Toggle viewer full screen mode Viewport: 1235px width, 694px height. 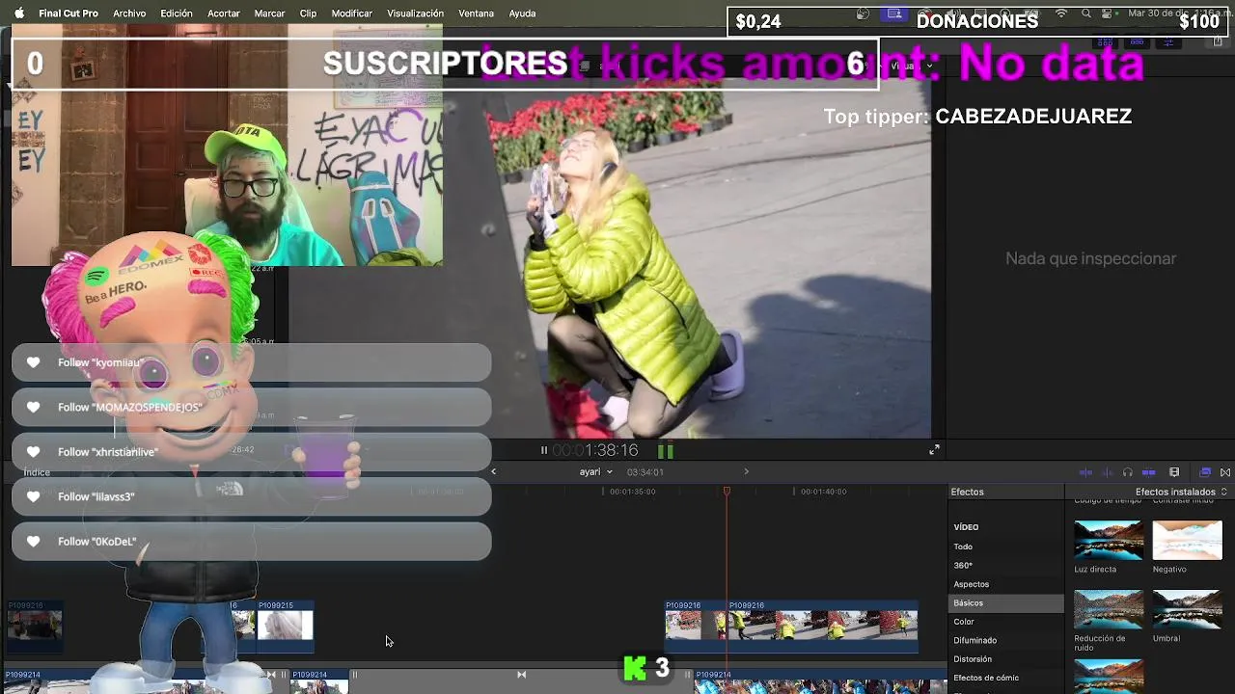(934, 450)
